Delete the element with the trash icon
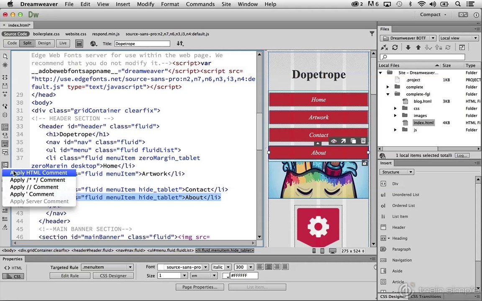 point(363,141)
